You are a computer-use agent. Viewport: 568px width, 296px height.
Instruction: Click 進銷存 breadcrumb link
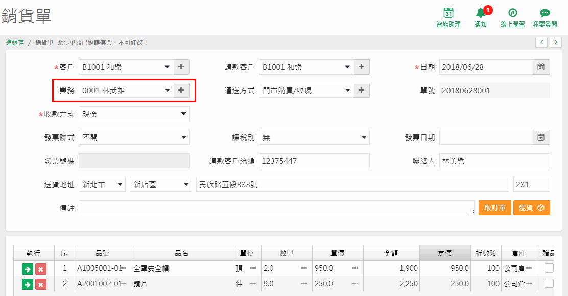point(15,43)
